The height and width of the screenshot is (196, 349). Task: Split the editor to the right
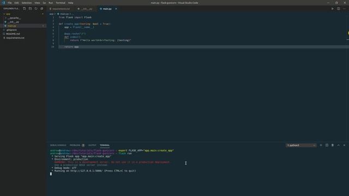[x=338, y=9]
